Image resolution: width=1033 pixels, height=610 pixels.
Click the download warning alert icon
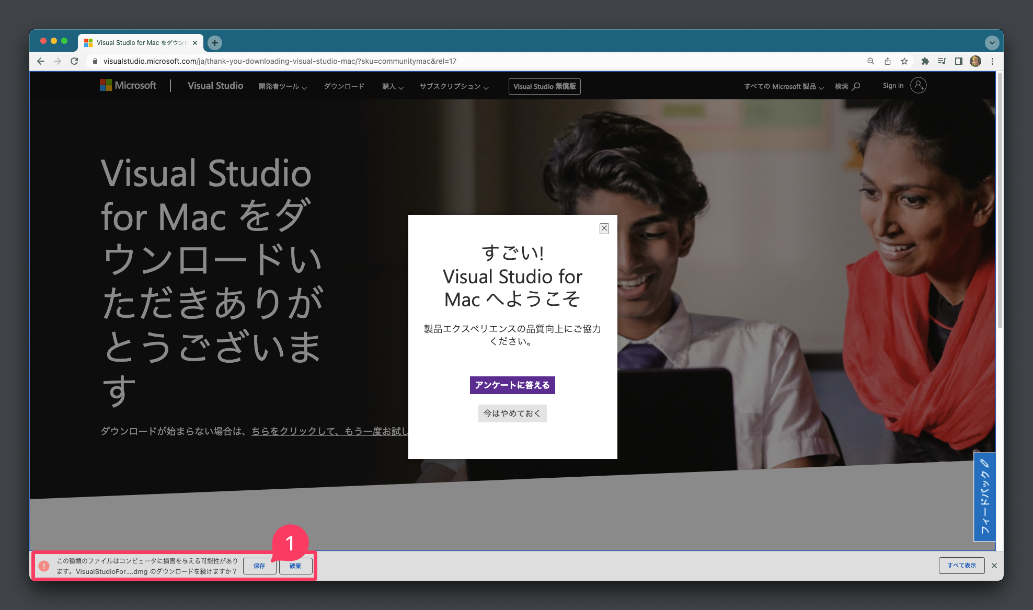click(44, 566)
